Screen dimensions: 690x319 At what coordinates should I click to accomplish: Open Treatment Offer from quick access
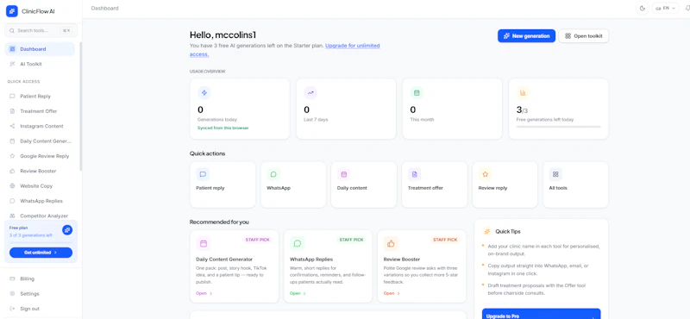[40, 111]
